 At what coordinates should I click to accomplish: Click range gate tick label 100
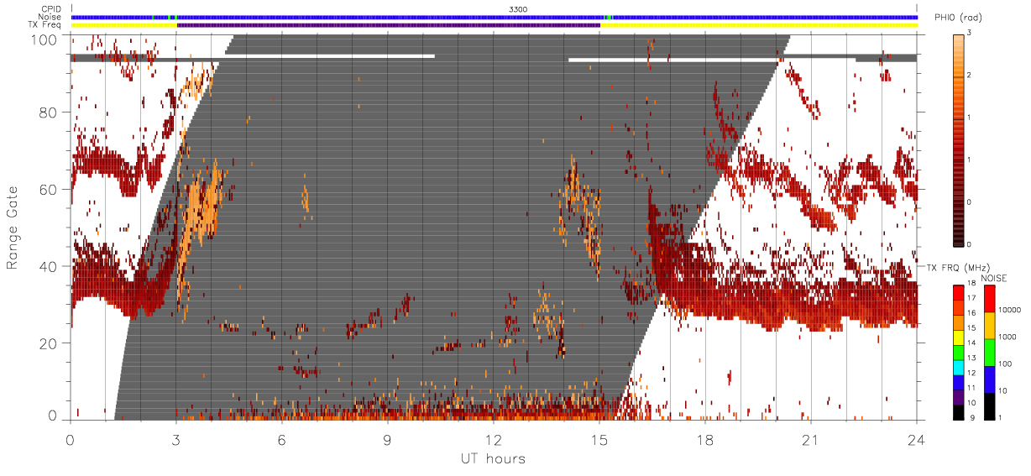[43, 39]
